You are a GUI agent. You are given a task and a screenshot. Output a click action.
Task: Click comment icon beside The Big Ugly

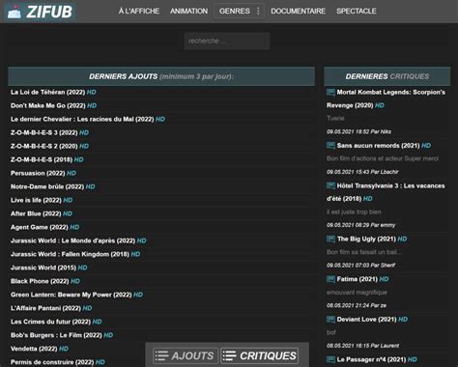(330, 239)
